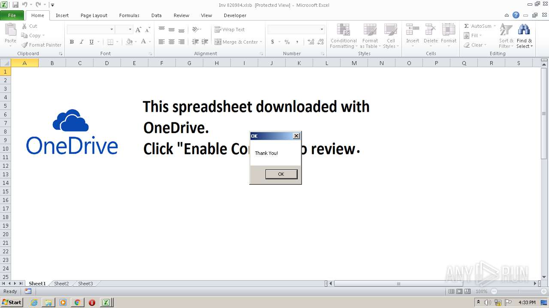The height and width of the screenshot is (308, 549).
Task: Click the Decrease Decimal icon
Action: coord(321,42)
